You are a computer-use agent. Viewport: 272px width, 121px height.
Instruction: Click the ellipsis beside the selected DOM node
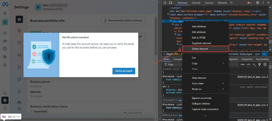pos(163,21)
